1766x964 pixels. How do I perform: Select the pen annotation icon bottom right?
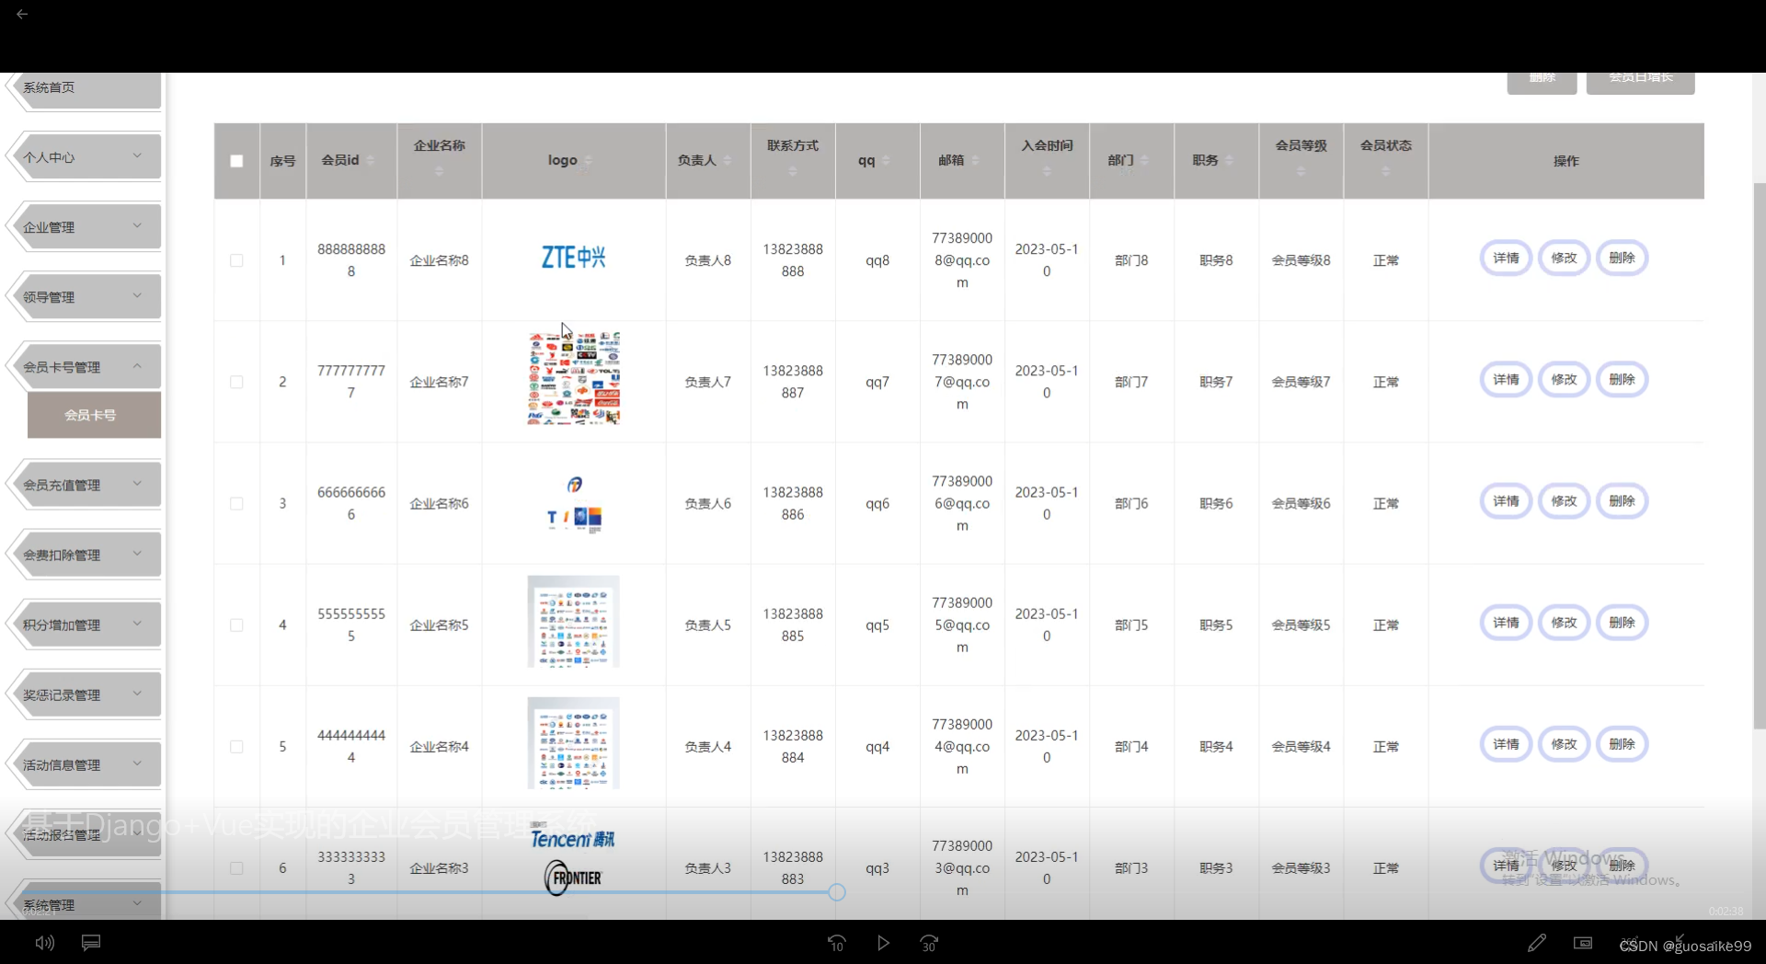1537,943
